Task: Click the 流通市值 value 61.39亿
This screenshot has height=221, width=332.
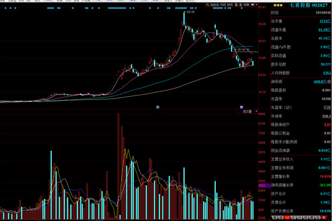Action: [324, 30]
